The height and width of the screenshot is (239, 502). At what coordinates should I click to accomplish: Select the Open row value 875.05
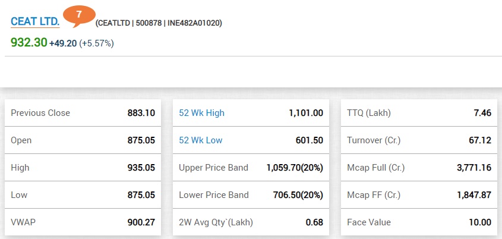pos(141,140)
